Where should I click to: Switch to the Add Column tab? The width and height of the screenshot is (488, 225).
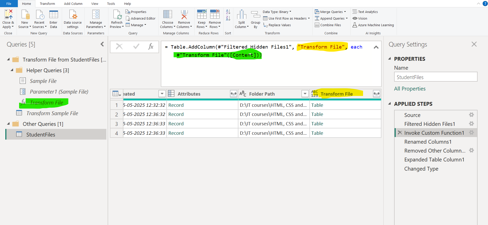[x=73, y=4]
